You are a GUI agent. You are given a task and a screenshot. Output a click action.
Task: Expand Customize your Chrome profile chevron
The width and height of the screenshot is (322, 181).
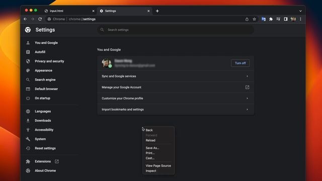pyautogui.click(x=247, y=99)
